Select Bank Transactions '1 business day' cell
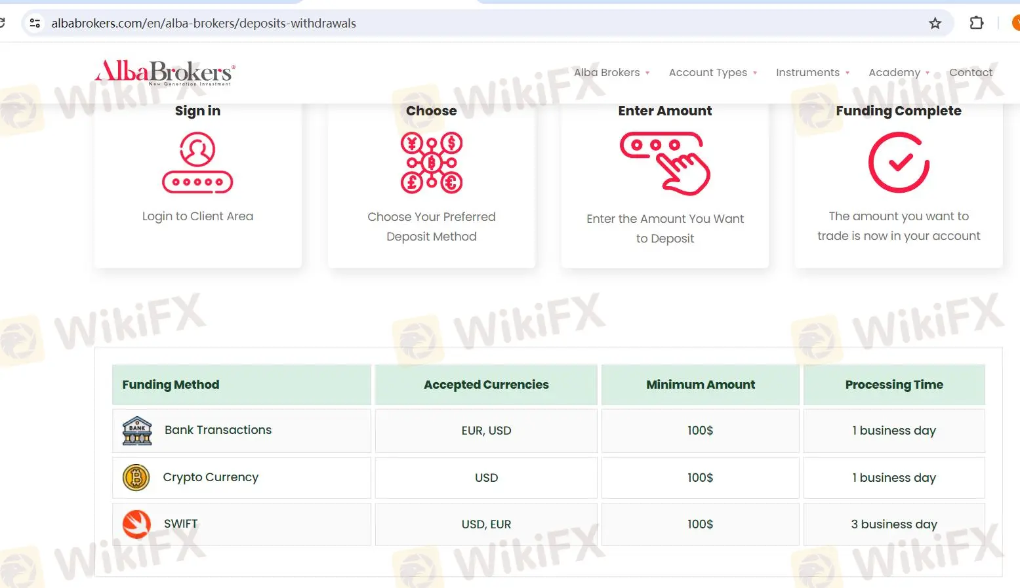The width and height of the screenshot is (1020, 588). 894,431
